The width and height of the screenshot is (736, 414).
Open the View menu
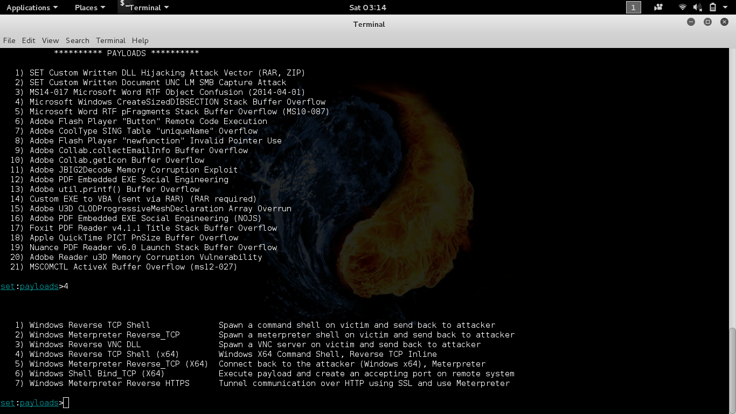[50, 40]
